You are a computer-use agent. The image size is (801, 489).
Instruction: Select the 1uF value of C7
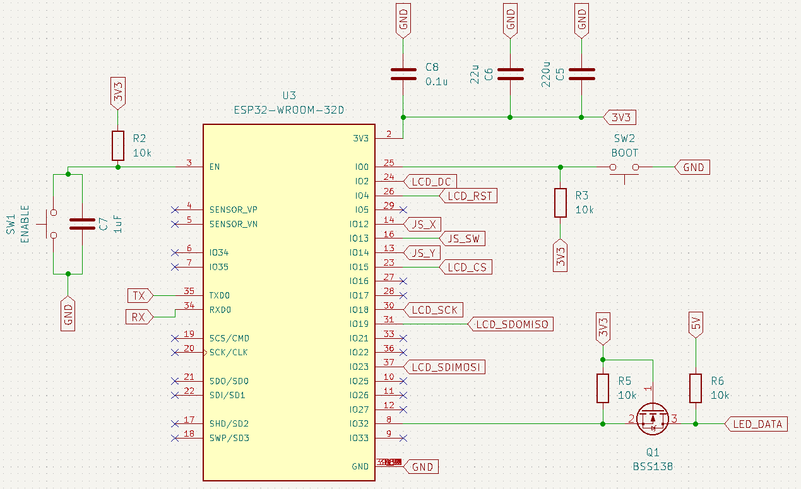119,223
